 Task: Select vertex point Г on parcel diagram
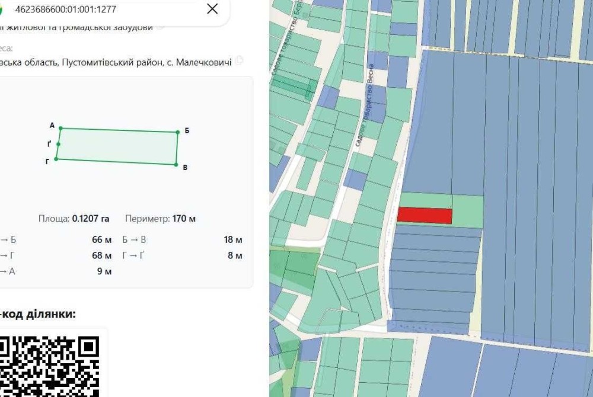click(56, 159)
